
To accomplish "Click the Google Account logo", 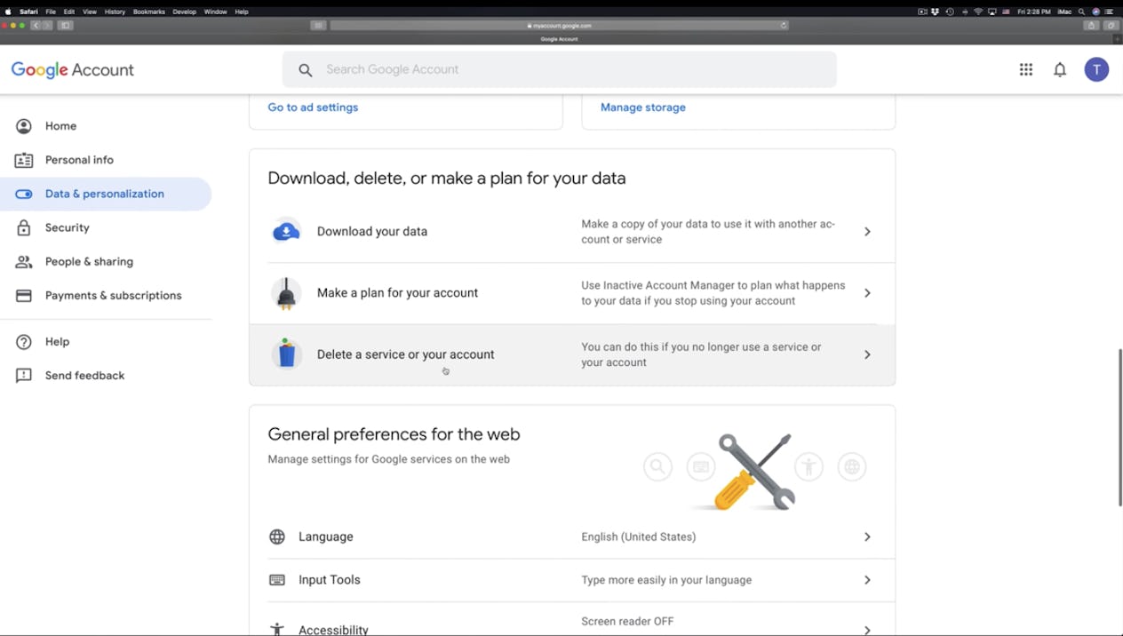I will [73, 70].
